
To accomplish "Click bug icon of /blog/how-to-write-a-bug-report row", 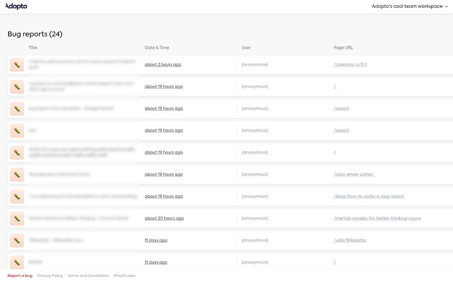I will point(17,196).
